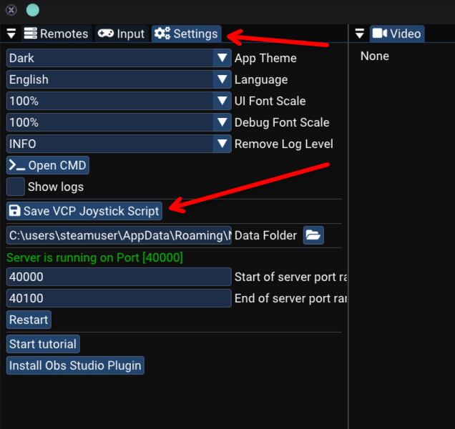
Task: Switch to the Input tab
Action: click(x=121, y=34)
